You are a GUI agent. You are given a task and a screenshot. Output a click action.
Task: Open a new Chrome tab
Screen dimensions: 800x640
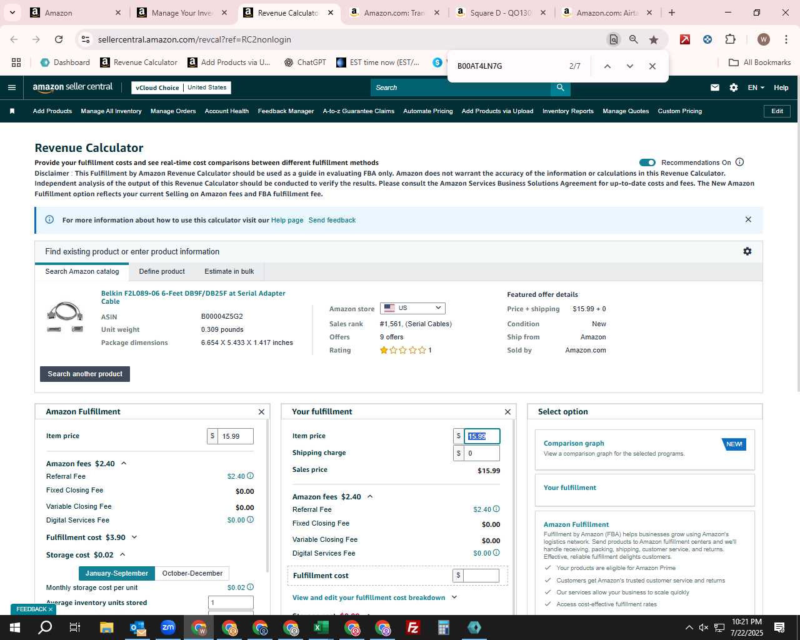(672, 12)
